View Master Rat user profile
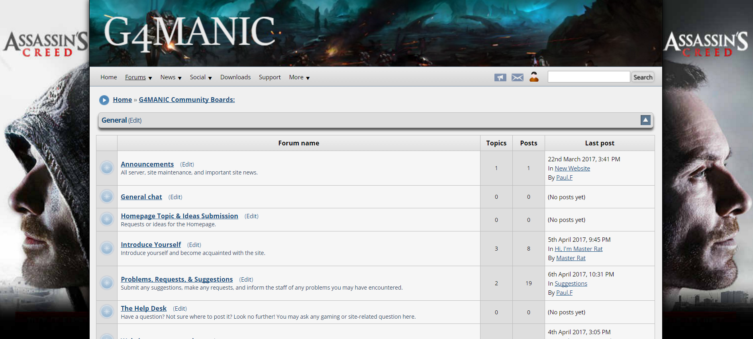The width and height of the screenshot is (753, 339). click(571, 258)
